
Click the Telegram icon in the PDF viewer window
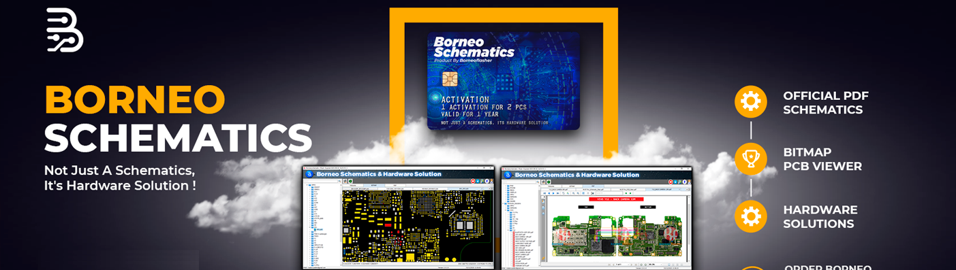point(675,182)
